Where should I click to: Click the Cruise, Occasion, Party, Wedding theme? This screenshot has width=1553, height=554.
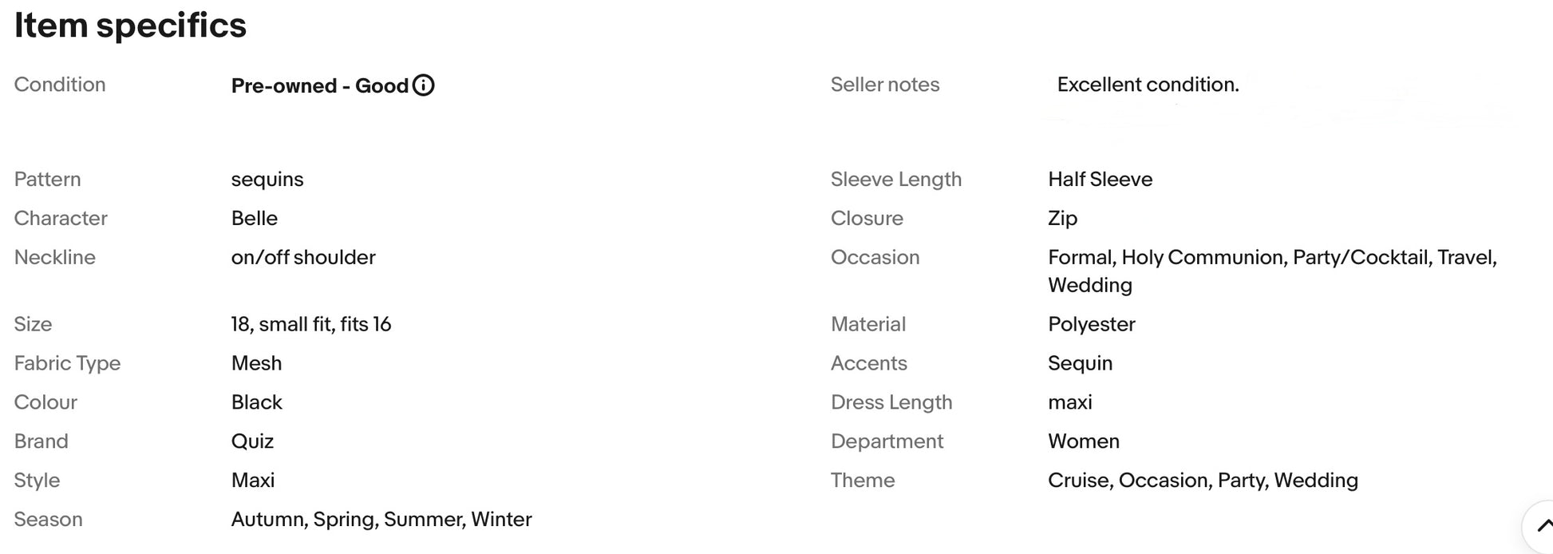[1203, 481]
